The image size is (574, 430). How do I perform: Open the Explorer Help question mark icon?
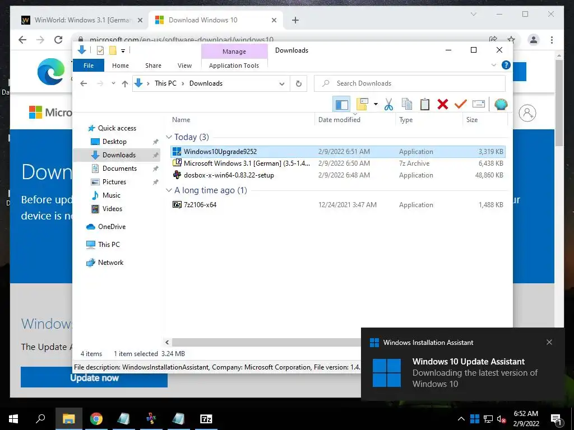click(x=506, y=65)
